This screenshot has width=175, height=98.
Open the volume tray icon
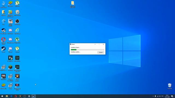tap(160, 96)
